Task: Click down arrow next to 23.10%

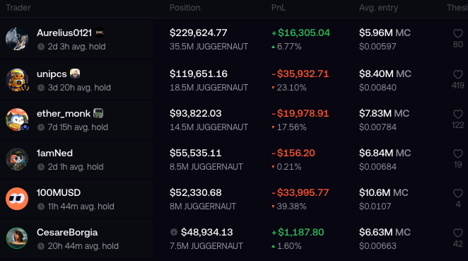Action: pyautogui.click(x=273, y=88)
